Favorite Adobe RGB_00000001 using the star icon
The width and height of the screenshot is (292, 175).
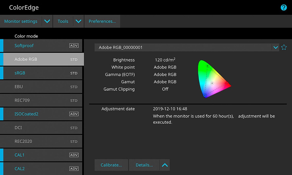[284, 47]
